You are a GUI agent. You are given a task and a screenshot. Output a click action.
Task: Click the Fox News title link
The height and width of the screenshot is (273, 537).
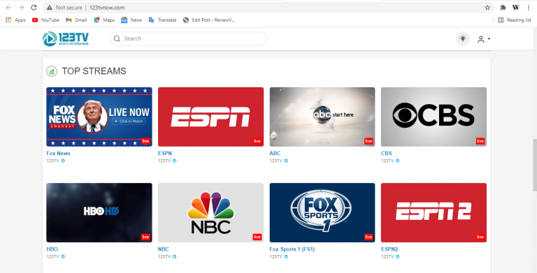click(x=58, y=154)
